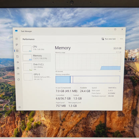
Task: Select the CPU performance entry
Action: coord(36,48)
